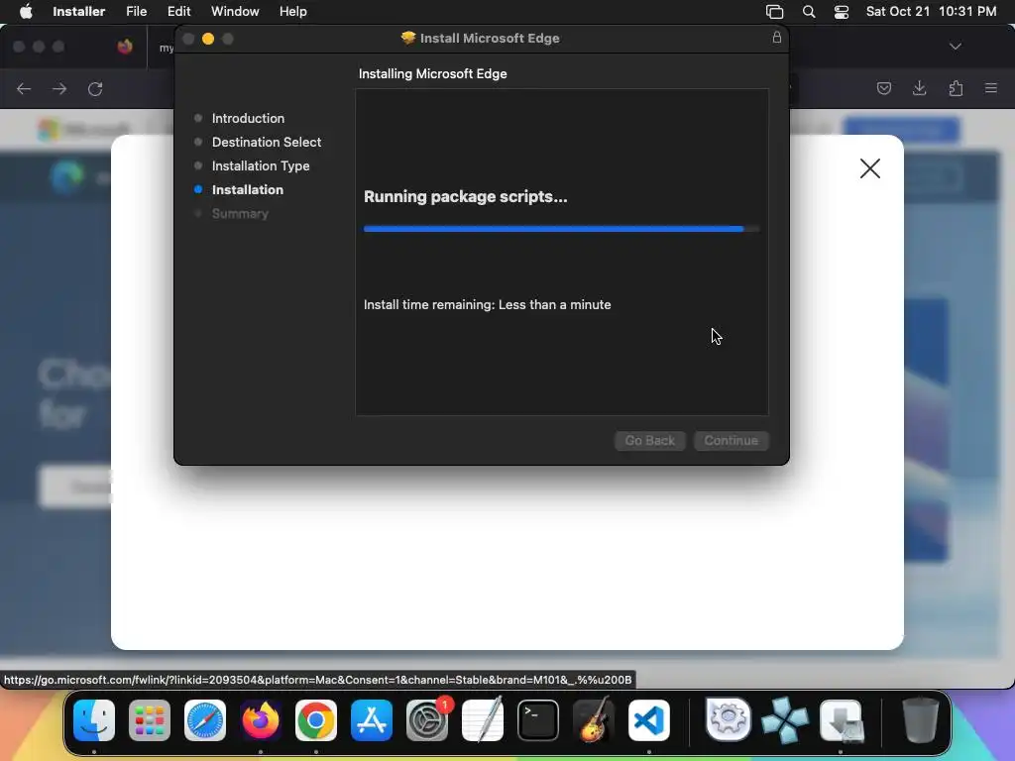This screenshot has height=761, width=1015.
Task: Open Visual Studio Code from the Dock
Action: point(649,720)
